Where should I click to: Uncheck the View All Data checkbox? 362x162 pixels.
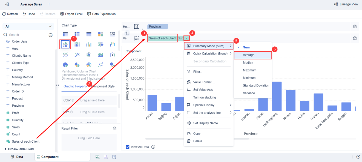tap(127, 147)
